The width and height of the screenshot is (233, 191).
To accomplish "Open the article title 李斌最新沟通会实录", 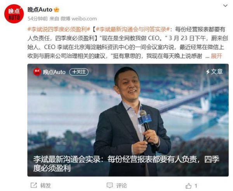I will tap(126, 164).
